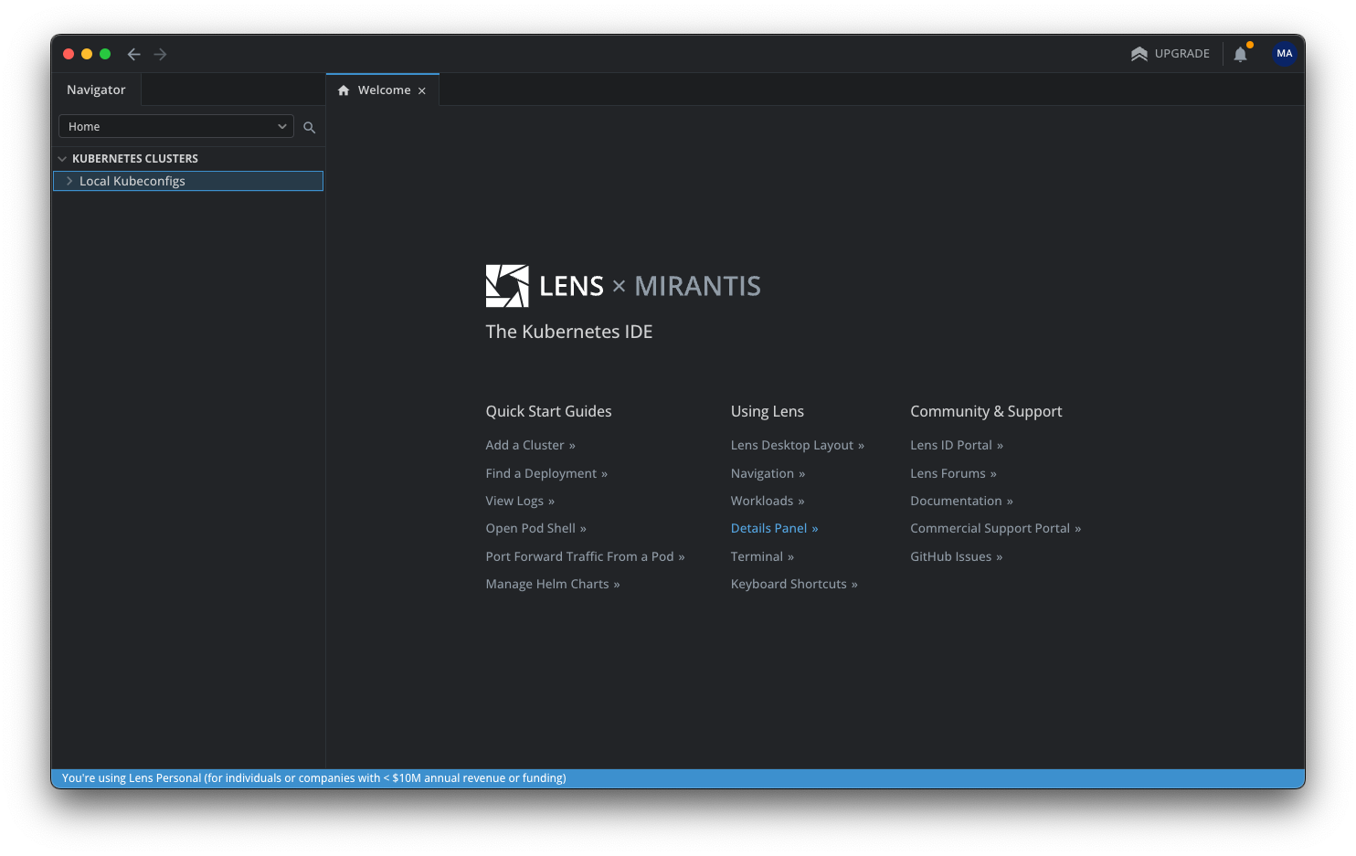Open the MA user avatar menu
The height and width of the screenshot is (856, 1356).
(1285, 53)
